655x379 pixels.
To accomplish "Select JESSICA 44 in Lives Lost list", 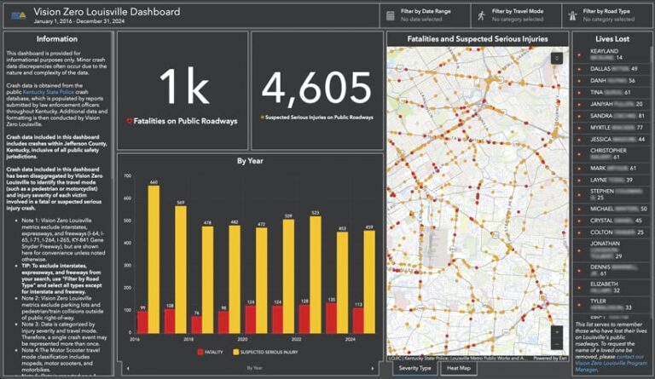I will pyautogui.click(x=612, y=140).
